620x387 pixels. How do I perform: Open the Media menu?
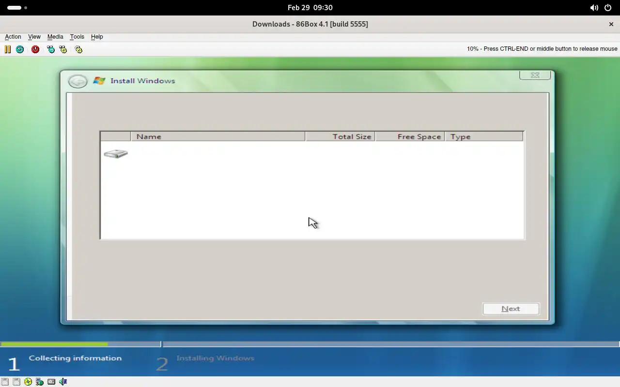click(x=55, y=37)
